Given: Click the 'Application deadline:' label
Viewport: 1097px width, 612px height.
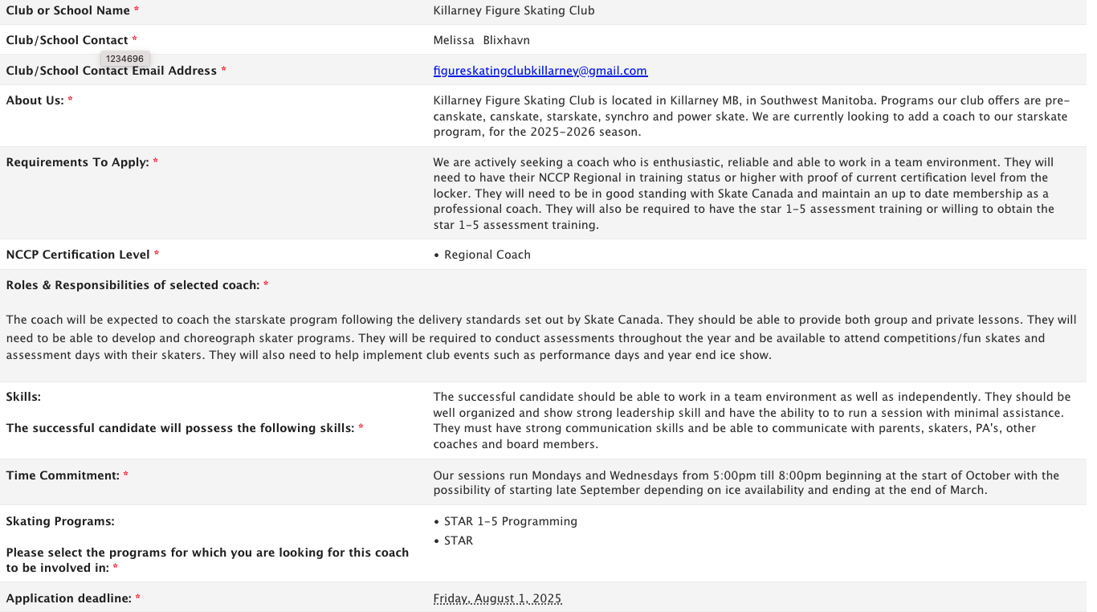Looking at the screenshot, I should (x=68, y=598).
